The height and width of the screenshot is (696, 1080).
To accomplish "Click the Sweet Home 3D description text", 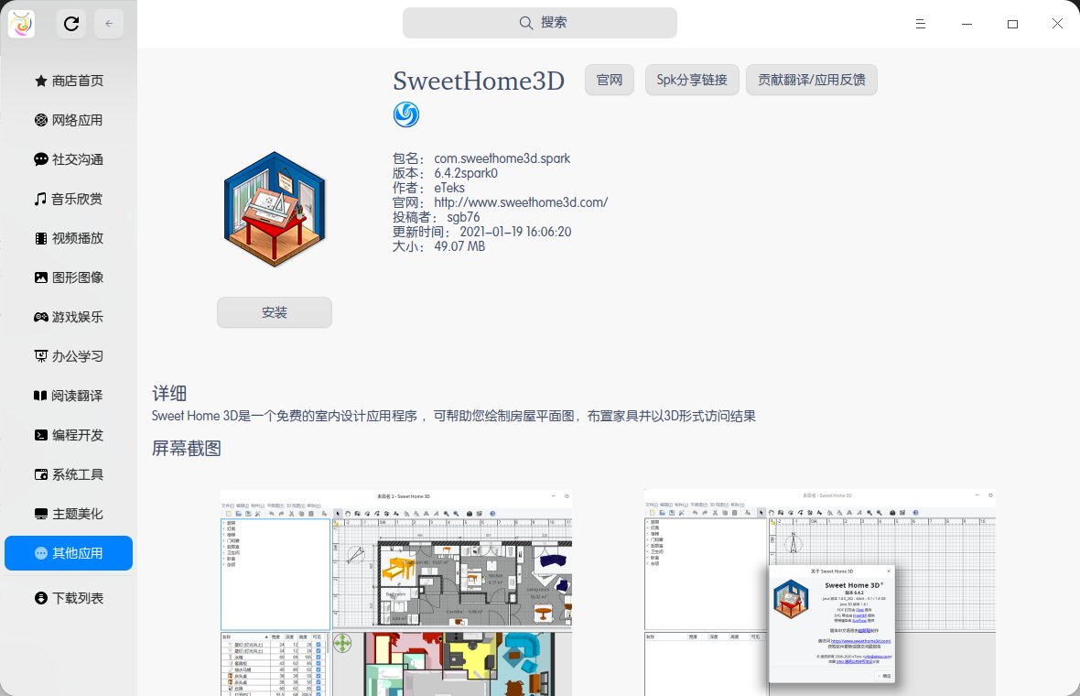I will (454, 416).
